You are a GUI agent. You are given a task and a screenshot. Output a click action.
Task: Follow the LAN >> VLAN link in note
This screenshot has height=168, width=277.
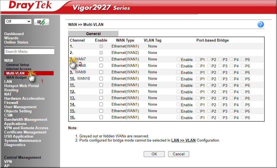(x=183, y=140)
